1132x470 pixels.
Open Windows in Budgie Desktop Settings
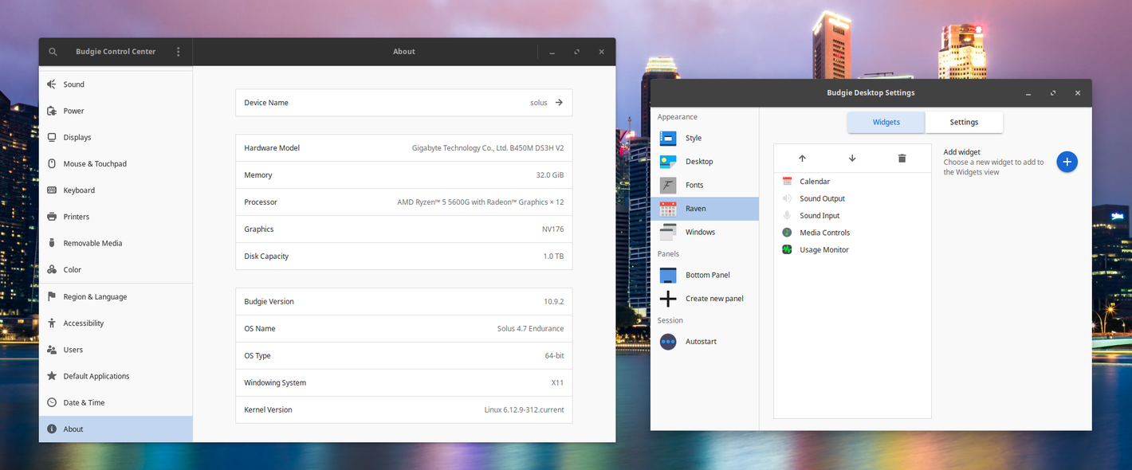tap(705, 232)
